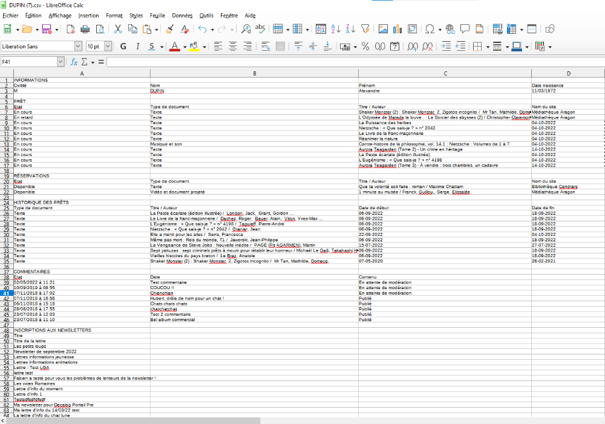Open the Feuille menu
Viewport: 605px width, 424px height.
157,15
